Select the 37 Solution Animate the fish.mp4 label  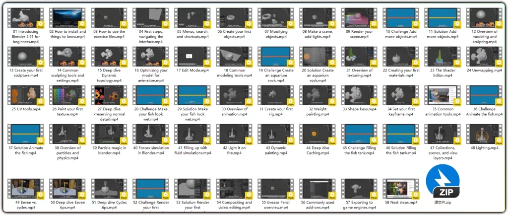[26, 150]
